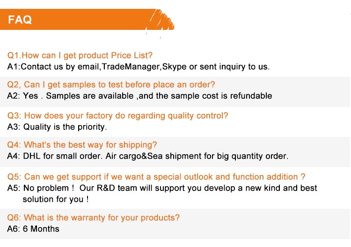The image size is (351, 247).
Task: Click answer A4 about DHL for small order
Action: (x=148, y=156)
